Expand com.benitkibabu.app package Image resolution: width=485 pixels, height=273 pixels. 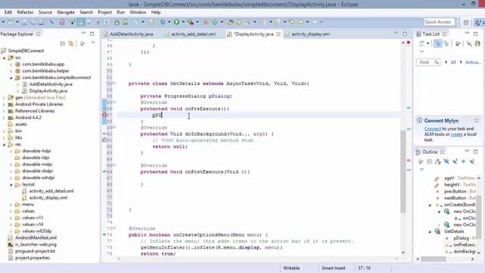11,64
